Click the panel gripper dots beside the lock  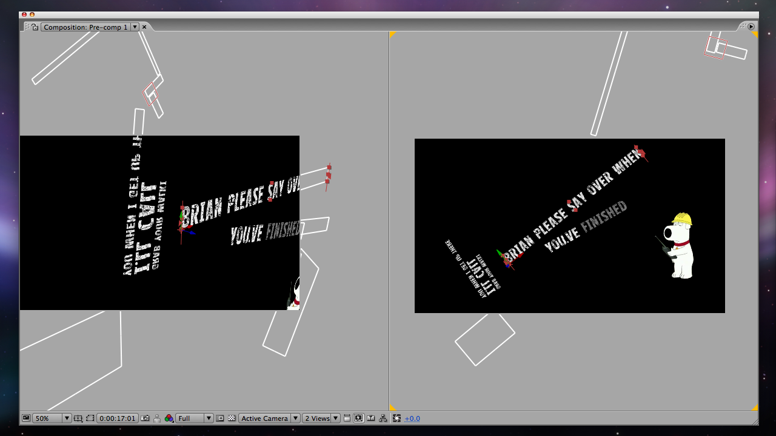point(27,27)
